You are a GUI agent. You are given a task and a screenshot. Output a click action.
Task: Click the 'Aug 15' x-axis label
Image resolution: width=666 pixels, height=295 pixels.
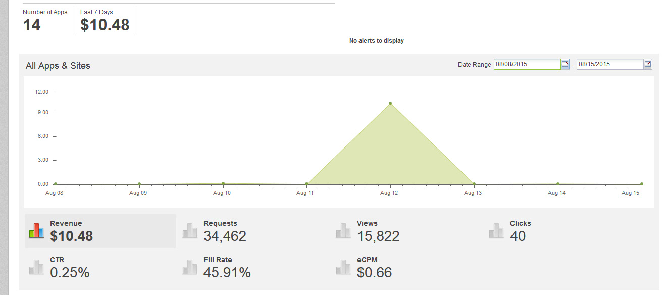click(x=630, y=193)
